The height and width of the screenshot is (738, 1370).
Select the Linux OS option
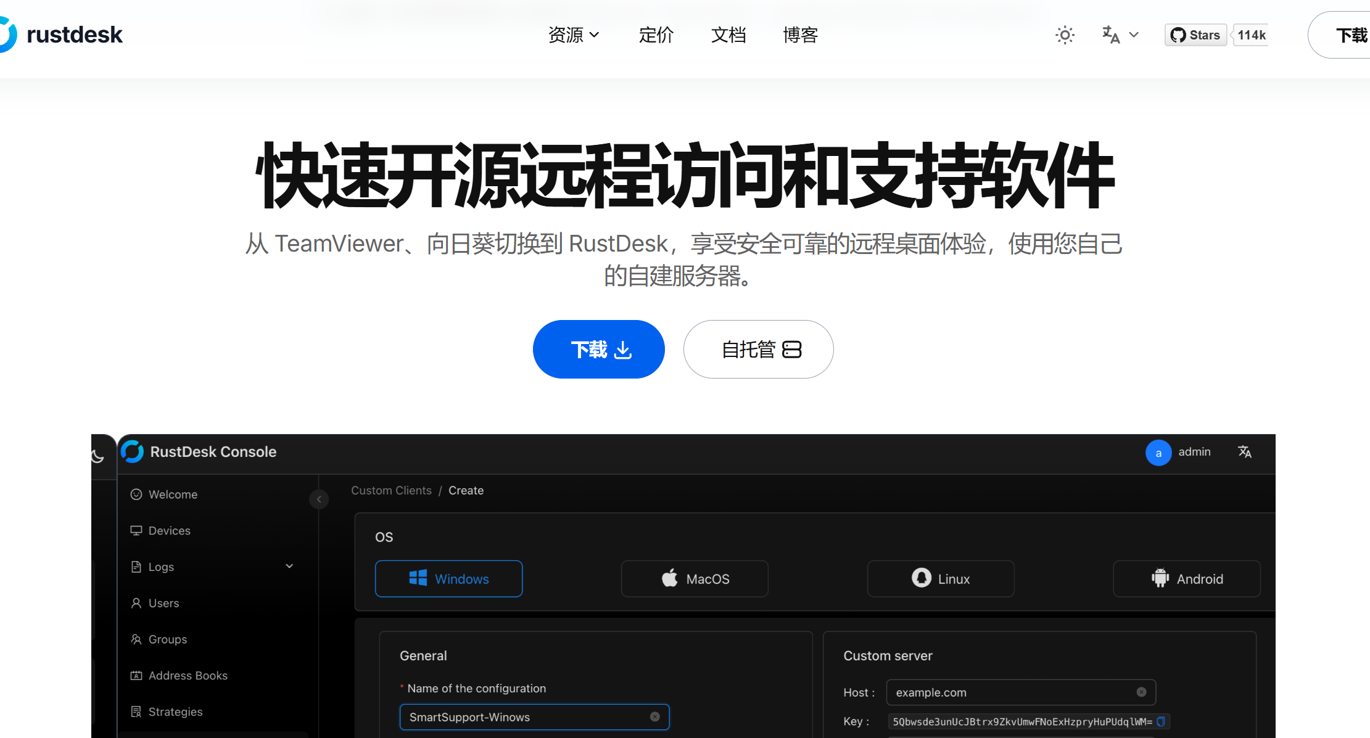pos(941,579)
